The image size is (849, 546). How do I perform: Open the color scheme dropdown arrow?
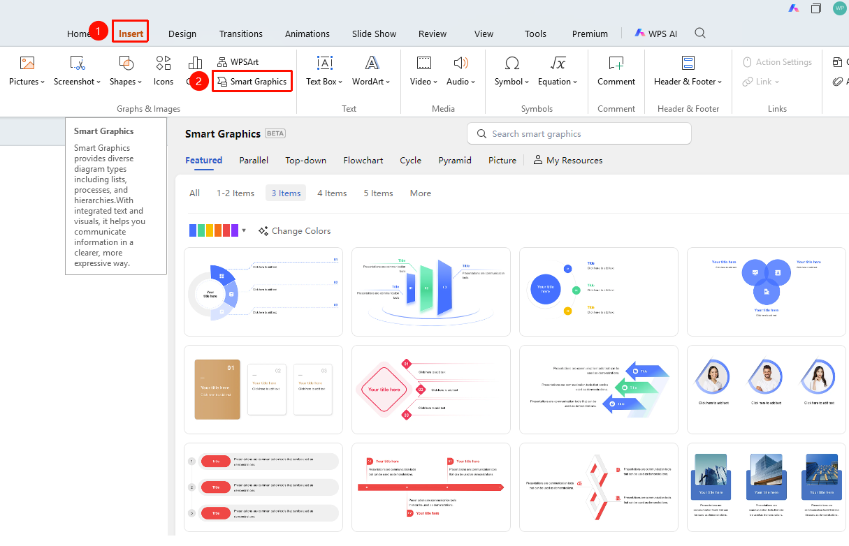coord(244,231)
